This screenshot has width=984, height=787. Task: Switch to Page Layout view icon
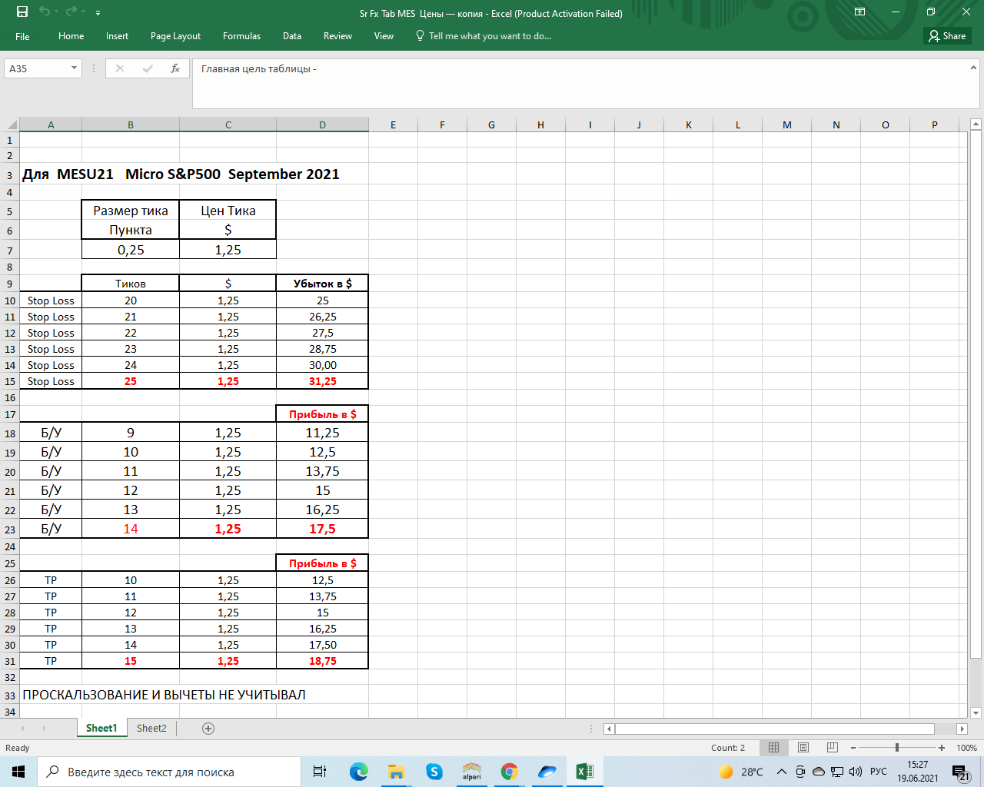tap(803, 748)
